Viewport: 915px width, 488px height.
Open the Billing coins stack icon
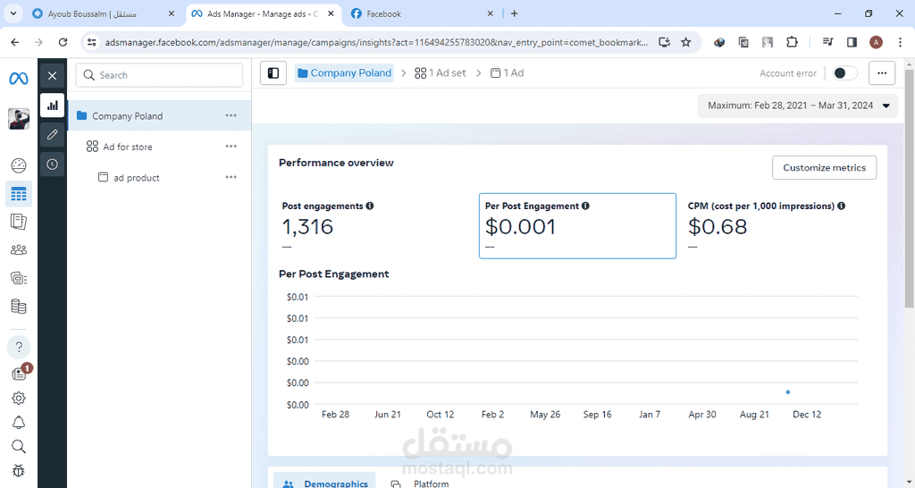(19, 306)
